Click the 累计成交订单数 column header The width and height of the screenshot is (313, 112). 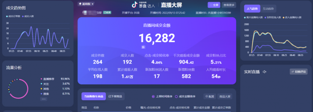click(221, 108)
